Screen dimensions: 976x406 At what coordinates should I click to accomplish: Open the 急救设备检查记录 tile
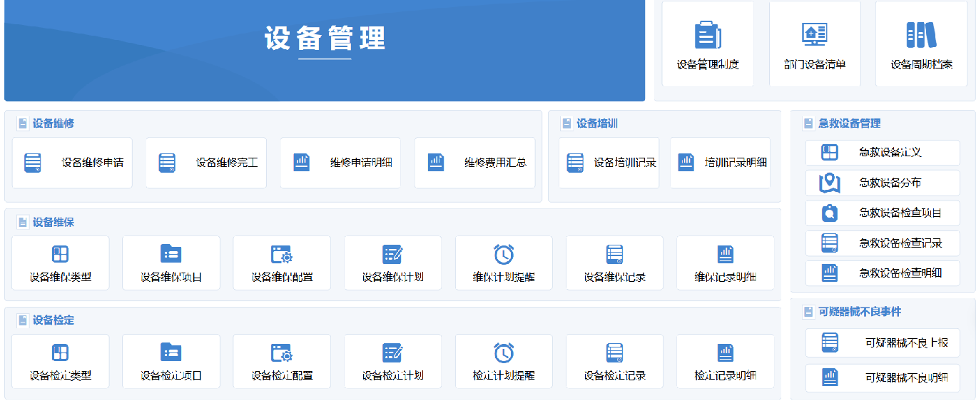883,243
